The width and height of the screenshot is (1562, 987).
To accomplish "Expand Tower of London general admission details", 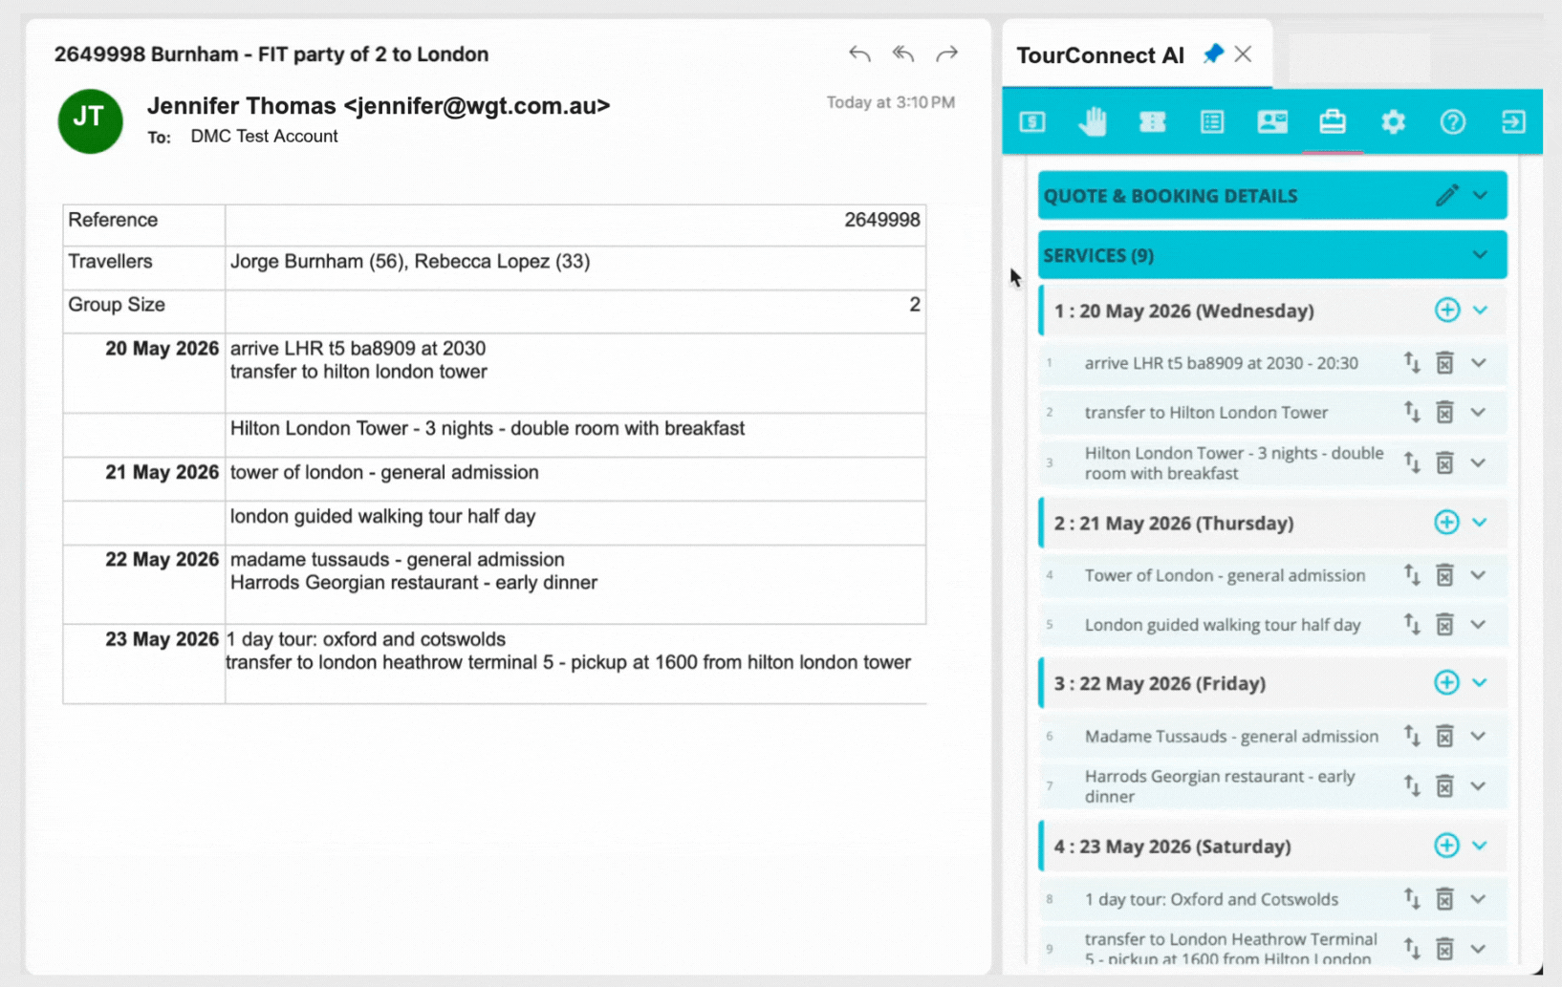I will point(1479,575).
